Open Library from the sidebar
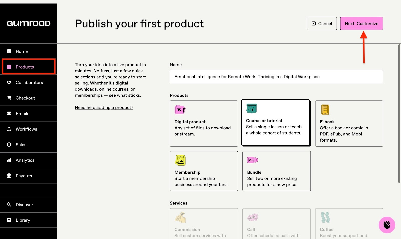This screenshot has width=401, height=239. [x=28, y=220]
